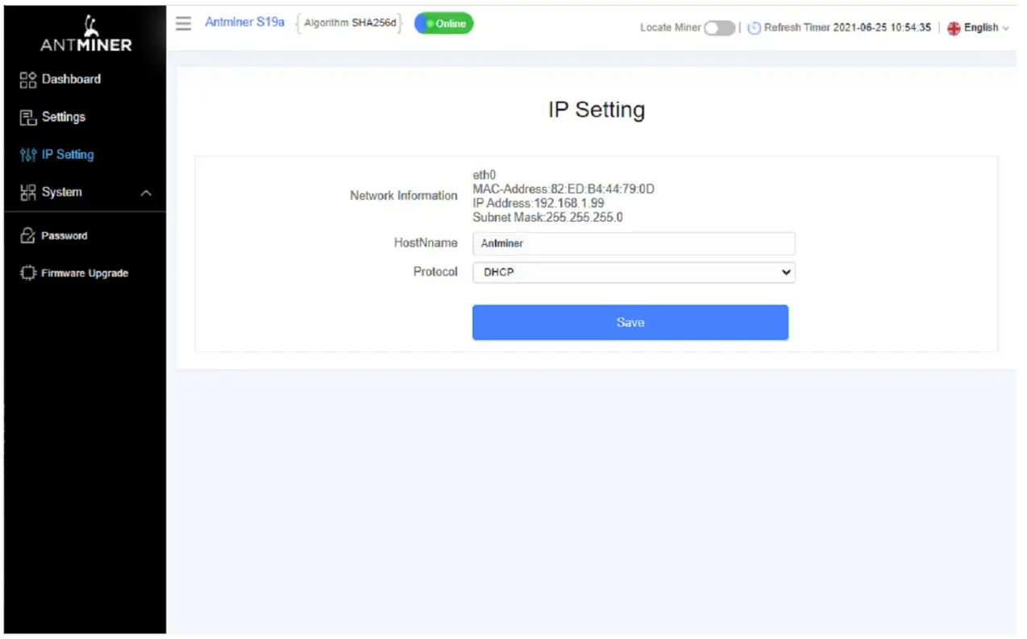Click the Refresh Timer clock icon

[754, 27]
